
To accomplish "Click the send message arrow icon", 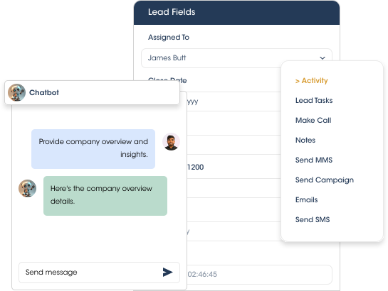I will tap(167, 272).
